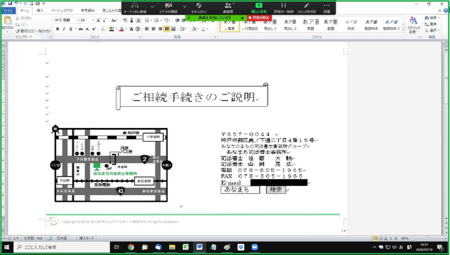Click the Undo arrow in Quick Access

pyautogui.click(x=16, y=3)
